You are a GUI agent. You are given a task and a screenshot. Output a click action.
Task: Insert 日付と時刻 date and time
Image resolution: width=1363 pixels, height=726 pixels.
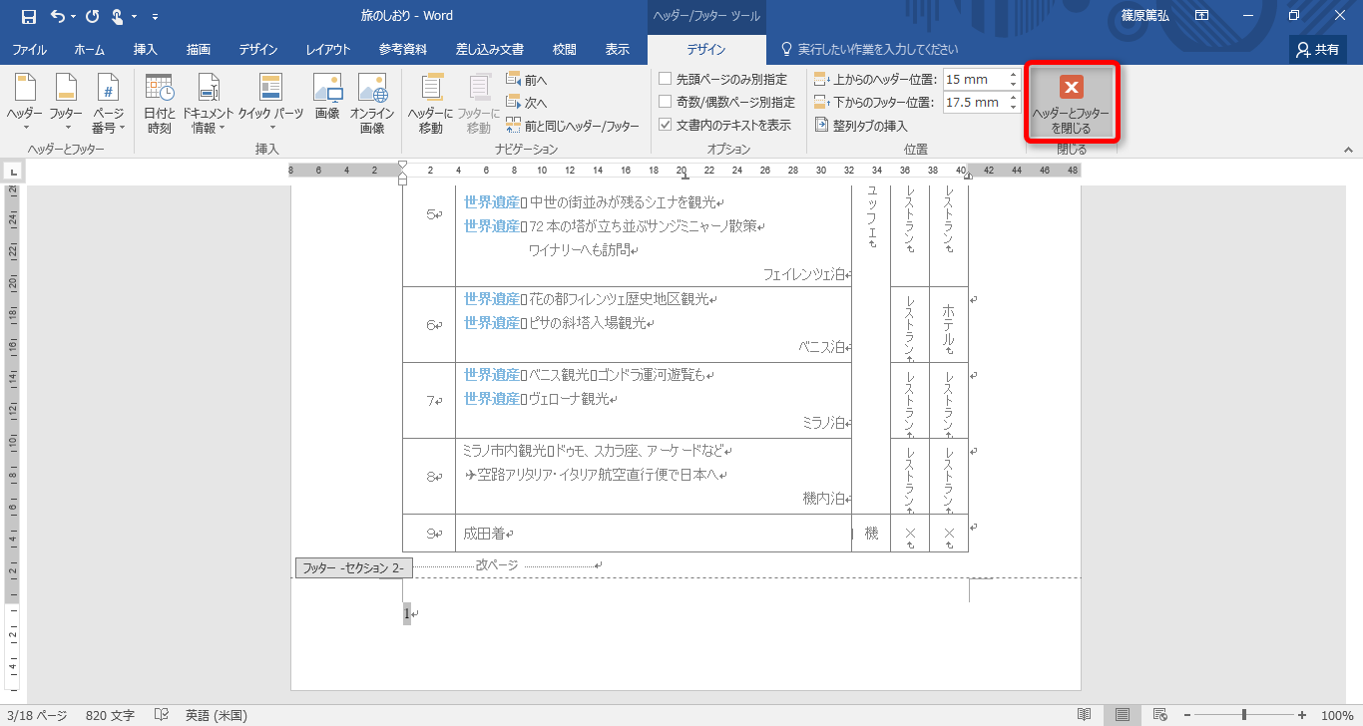pos(159,104)
